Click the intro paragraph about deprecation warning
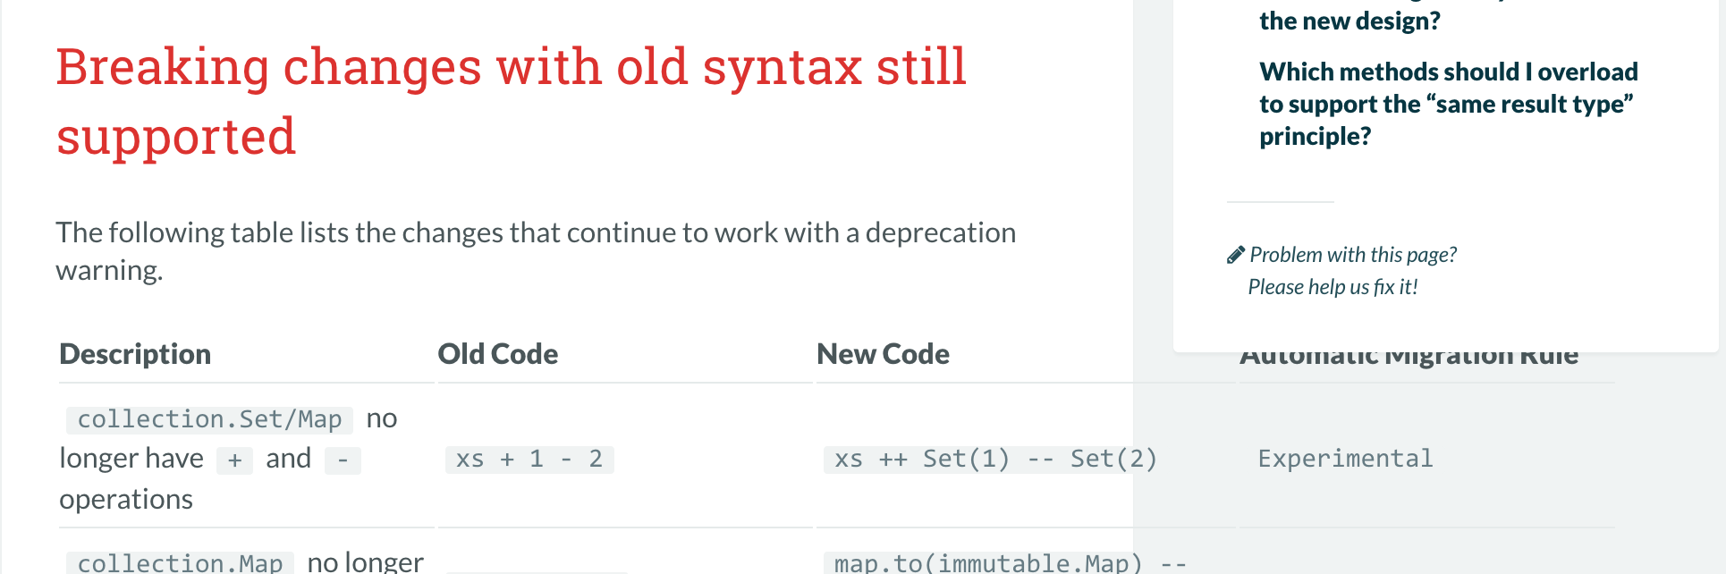The image size is (1726, 574). pos(536,251)
